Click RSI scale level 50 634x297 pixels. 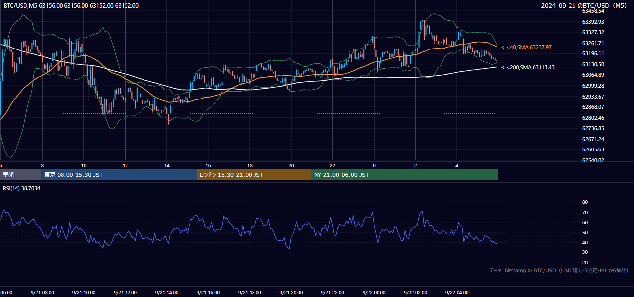tap(585, 232)
